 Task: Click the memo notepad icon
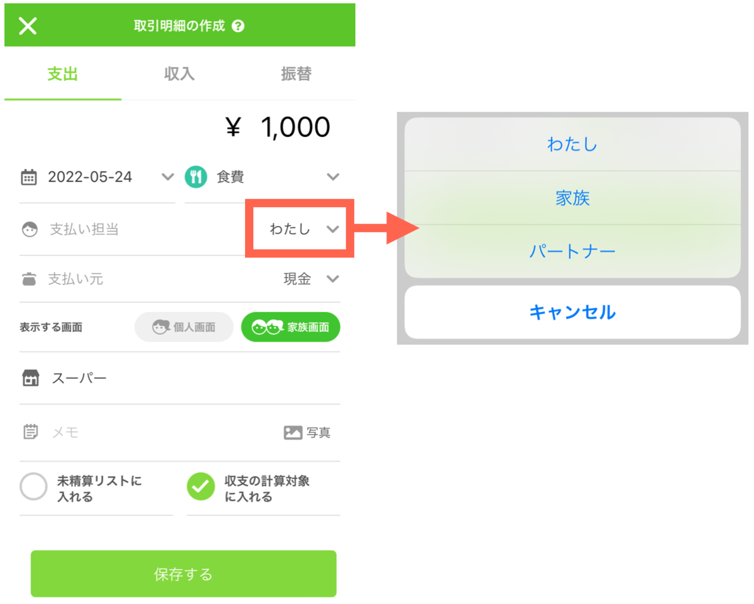[x=30, y=432]
